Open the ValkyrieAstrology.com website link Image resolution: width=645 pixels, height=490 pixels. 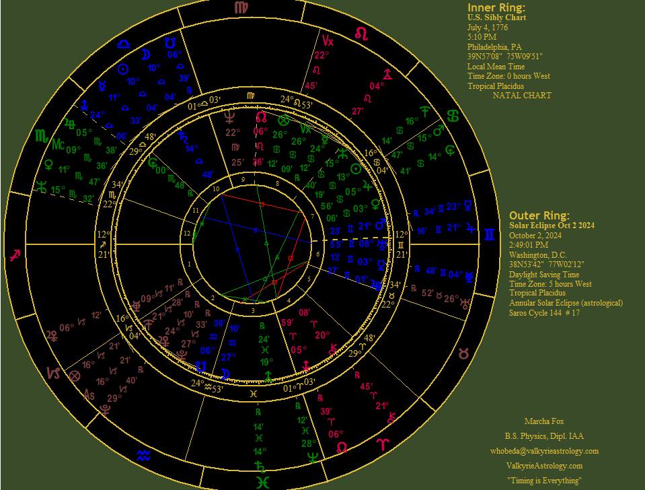click(x=544, y=466)
